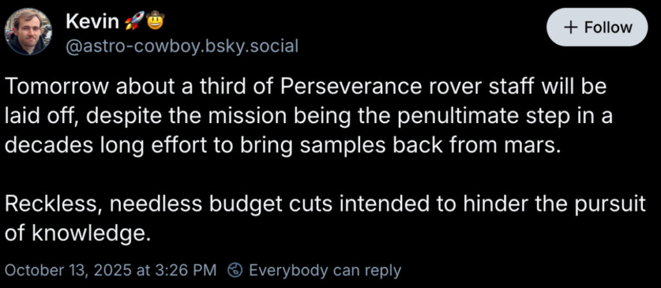Screen dimensions: 661x288
Task: Click the display name Kevin
Action: [x=93, y=23]
